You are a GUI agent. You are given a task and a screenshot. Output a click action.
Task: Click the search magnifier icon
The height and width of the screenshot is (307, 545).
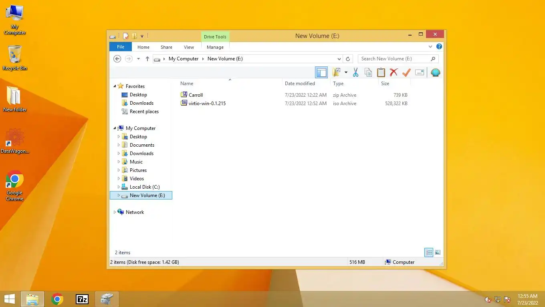(x=433, y=59)
